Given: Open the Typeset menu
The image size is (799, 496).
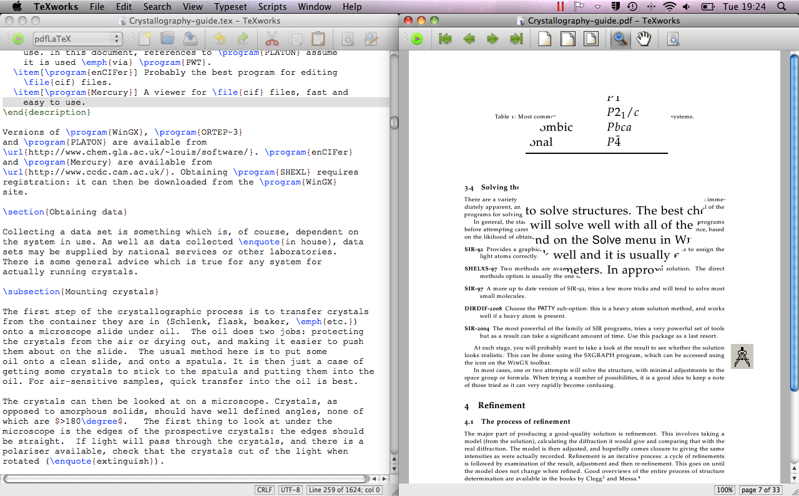Looking at the screenshot, I should pos(230,7).
